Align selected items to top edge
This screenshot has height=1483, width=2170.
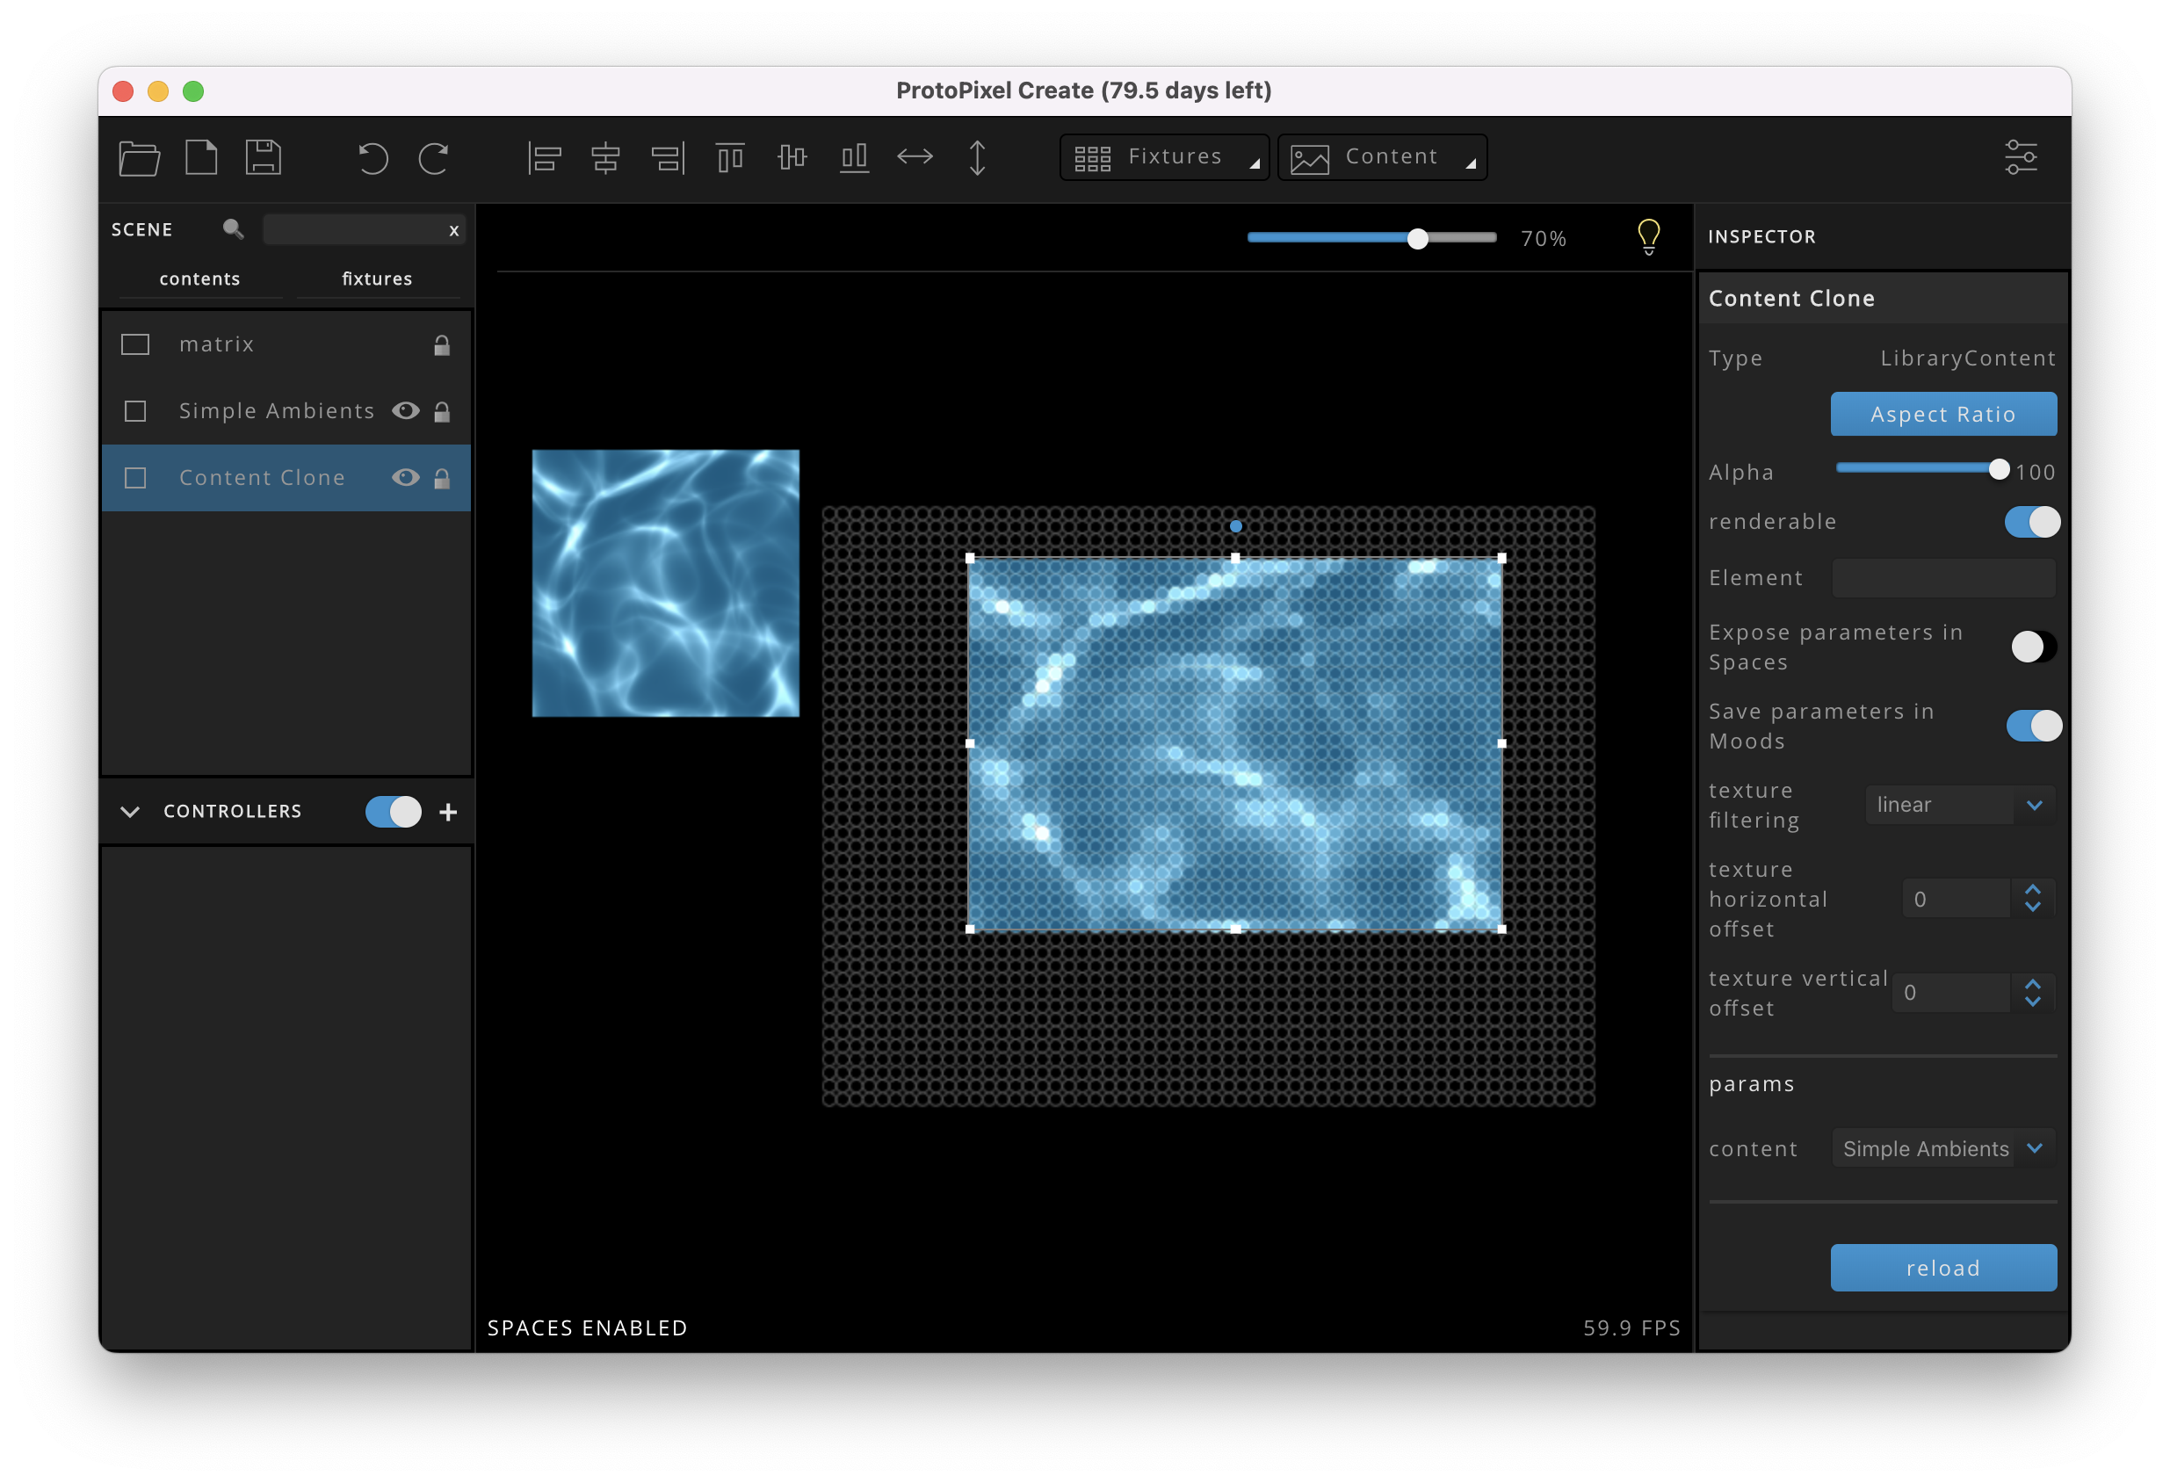730,158
